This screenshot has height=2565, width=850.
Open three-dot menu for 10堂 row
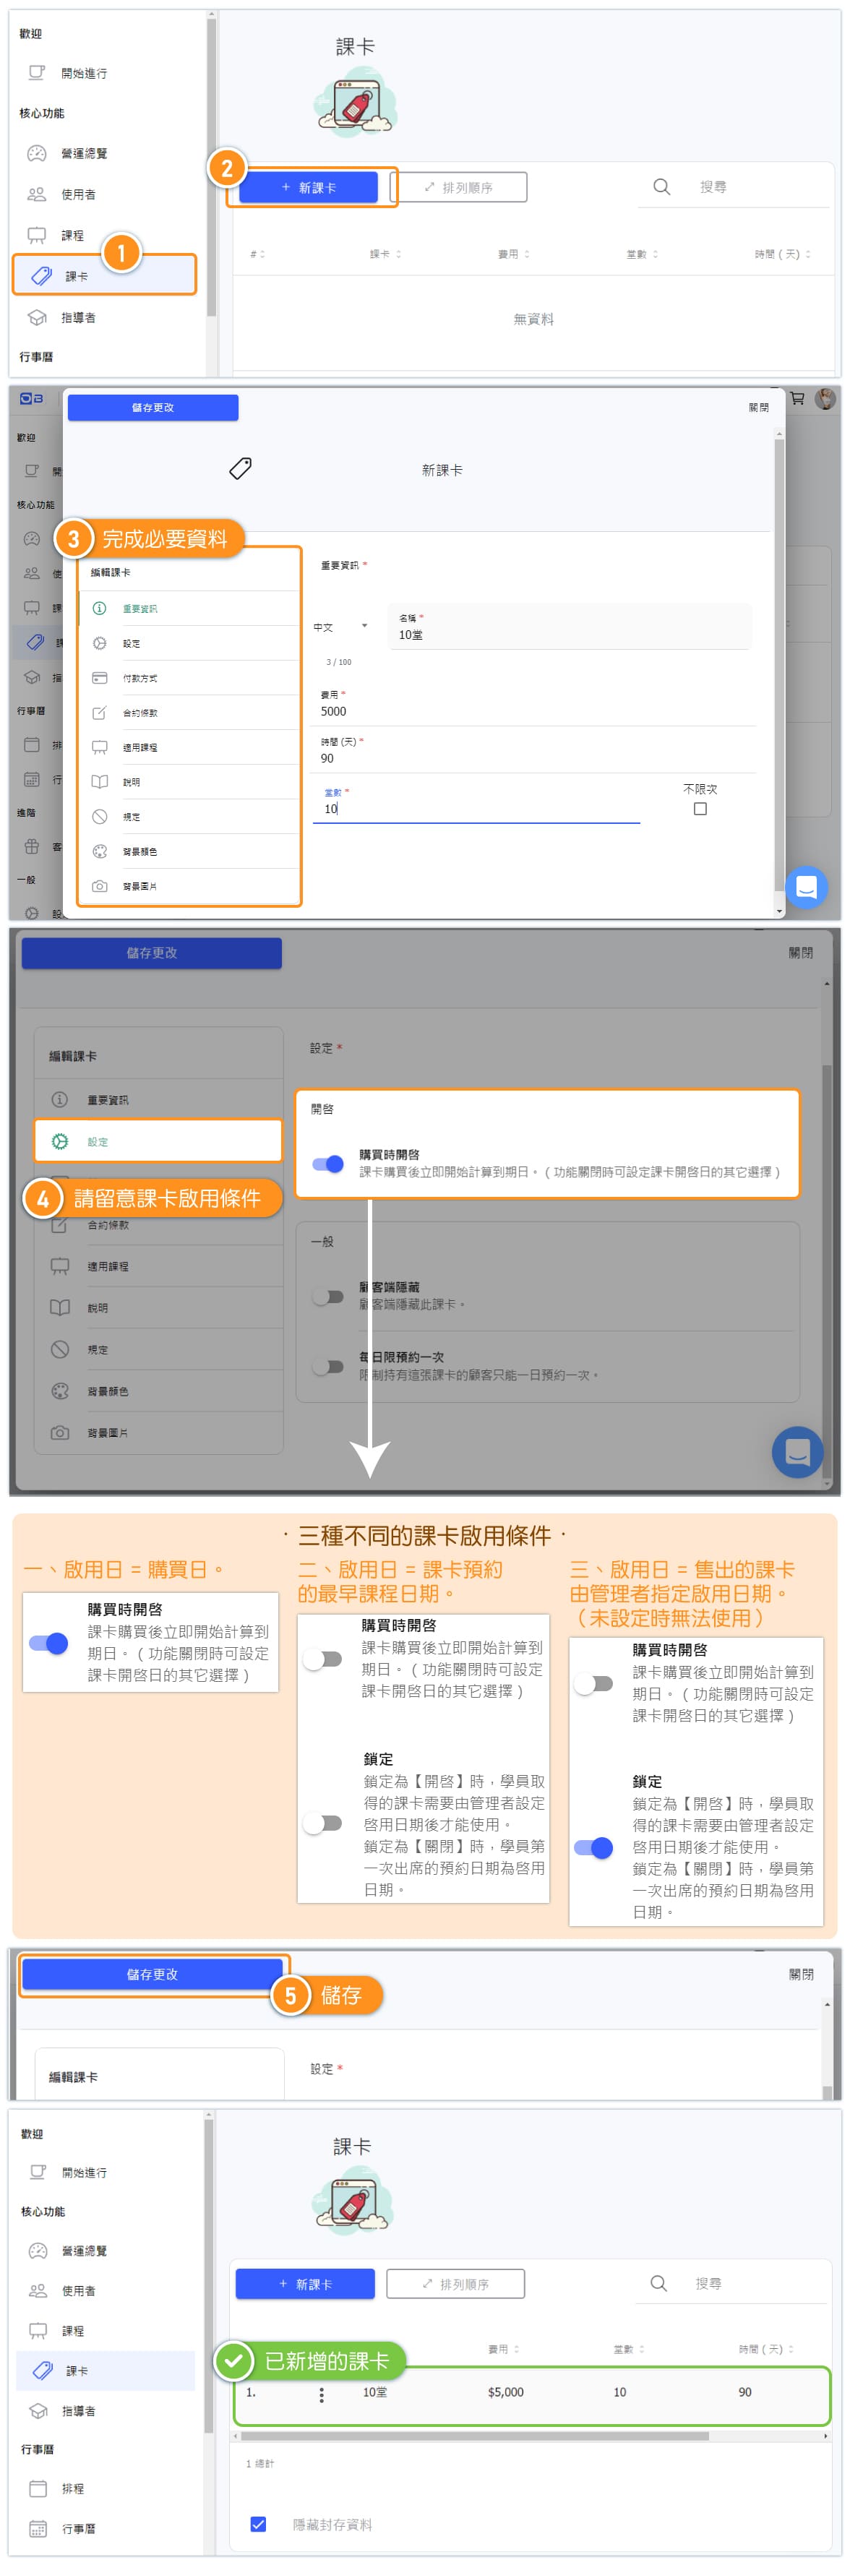tap(322, 2394)
